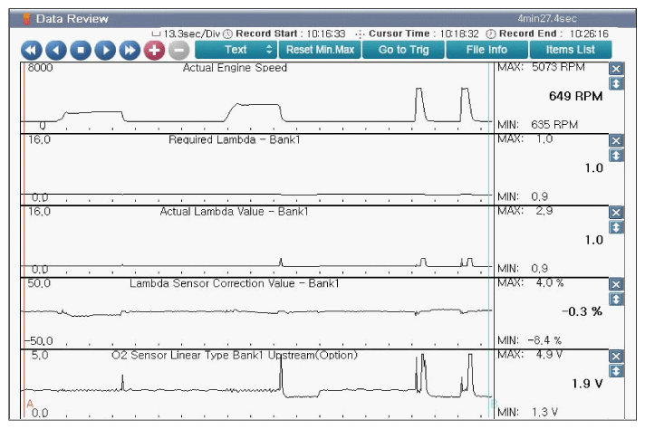Fast forward the recorded data
Image resolution: width=645 pixels, height=429 pixels.
click(130, 50)
